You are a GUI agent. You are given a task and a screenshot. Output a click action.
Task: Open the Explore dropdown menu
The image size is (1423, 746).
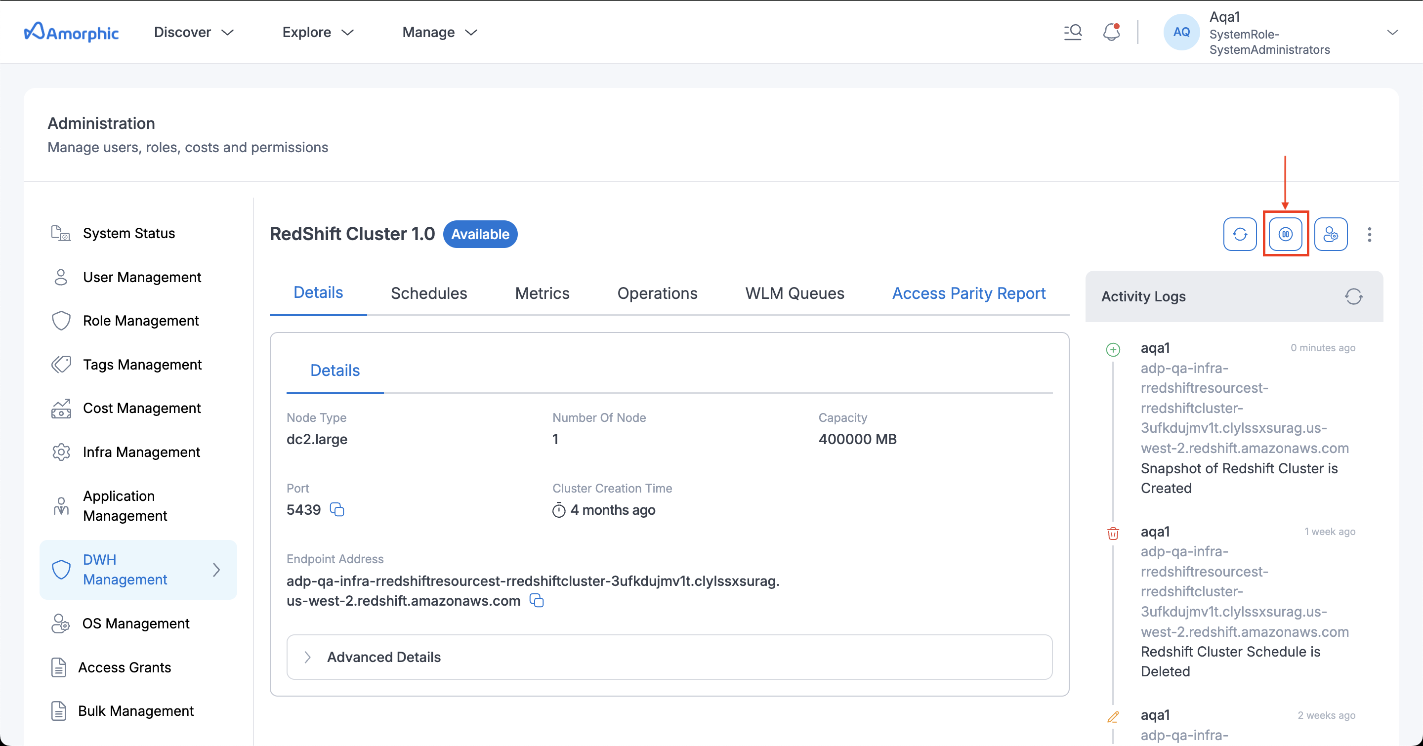318,32
